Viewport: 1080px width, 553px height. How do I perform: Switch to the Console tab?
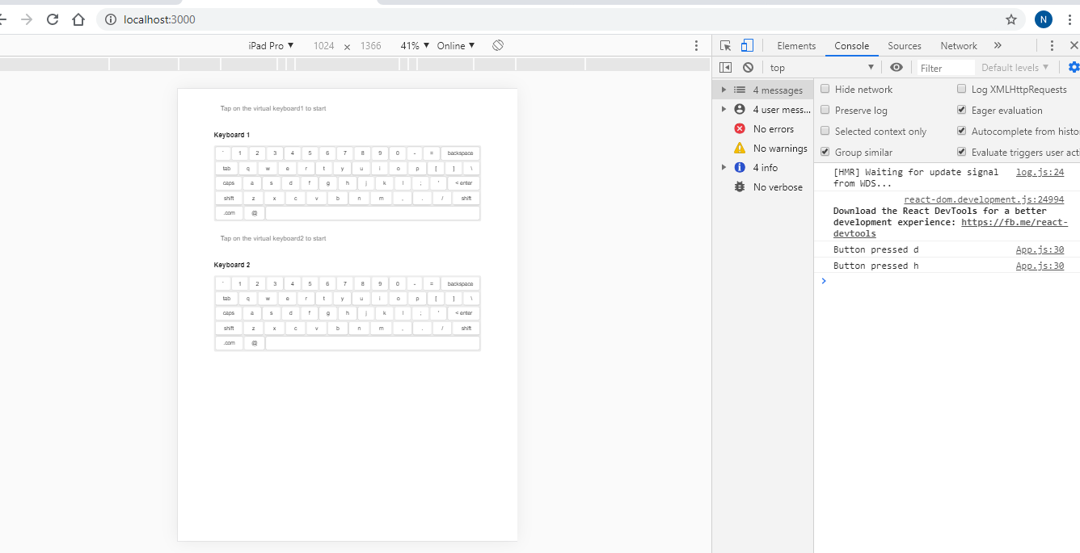[x=851, y=46]
